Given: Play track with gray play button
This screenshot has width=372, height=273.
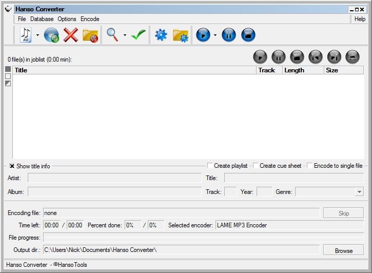Looking at the screenshot, I should click(260, 57).
